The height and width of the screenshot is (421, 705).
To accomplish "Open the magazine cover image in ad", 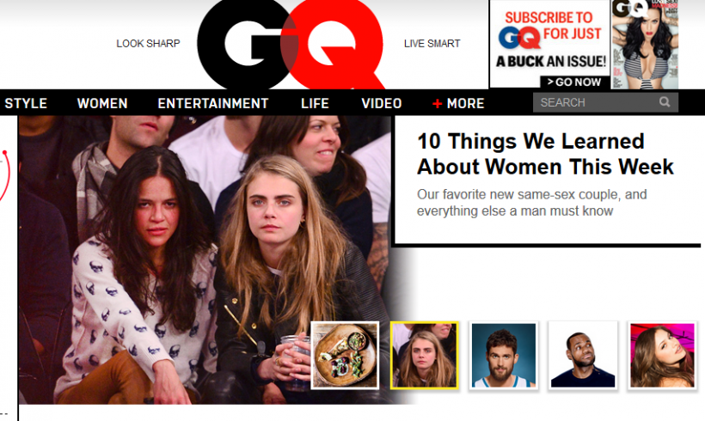I will pyautogui.click(x=645, y=45).
